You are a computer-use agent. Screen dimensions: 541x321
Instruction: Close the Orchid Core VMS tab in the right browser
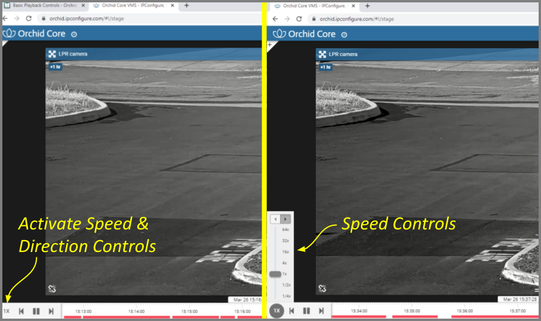pos(353,6)
